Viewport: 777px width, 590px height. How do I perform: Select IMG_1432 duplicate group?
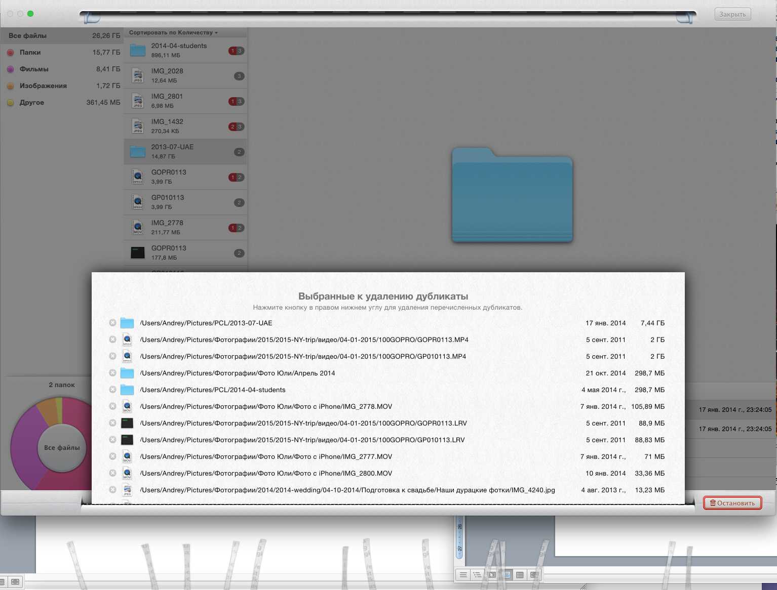(x=185, y=126)
